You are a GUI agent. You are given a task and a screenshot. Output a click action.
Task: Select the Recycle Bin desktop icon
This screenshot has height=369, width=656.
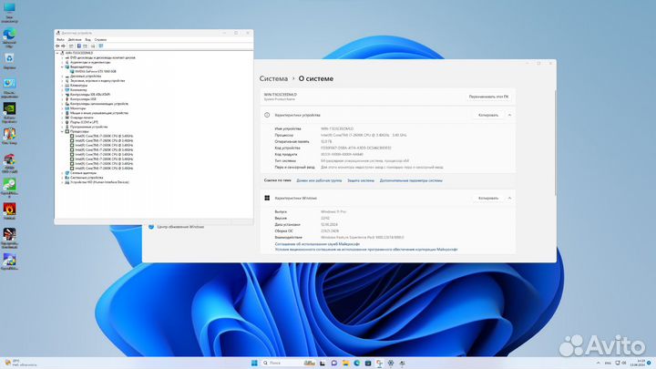click(9, 61)
